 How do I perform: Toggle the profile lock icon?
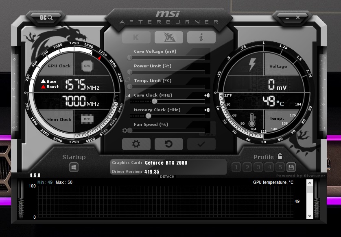pyautogui.click(x=280, y=156)
